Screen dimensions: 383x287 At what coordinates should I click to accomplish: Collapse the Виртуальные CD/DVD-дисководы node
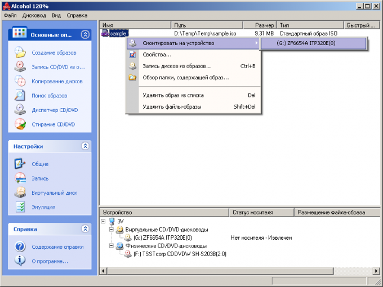[112, 230]
